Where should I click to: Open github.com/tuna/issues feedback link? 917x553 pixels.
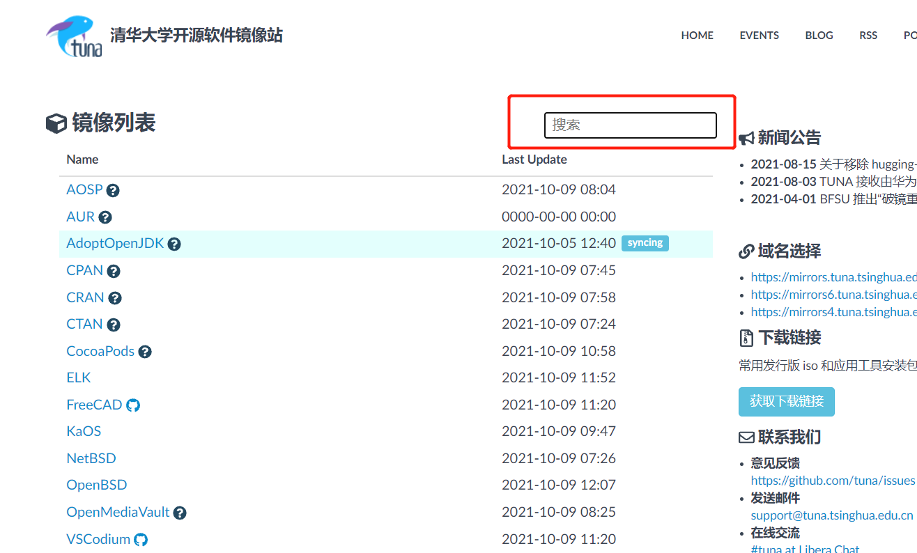[x=833, y=481]
